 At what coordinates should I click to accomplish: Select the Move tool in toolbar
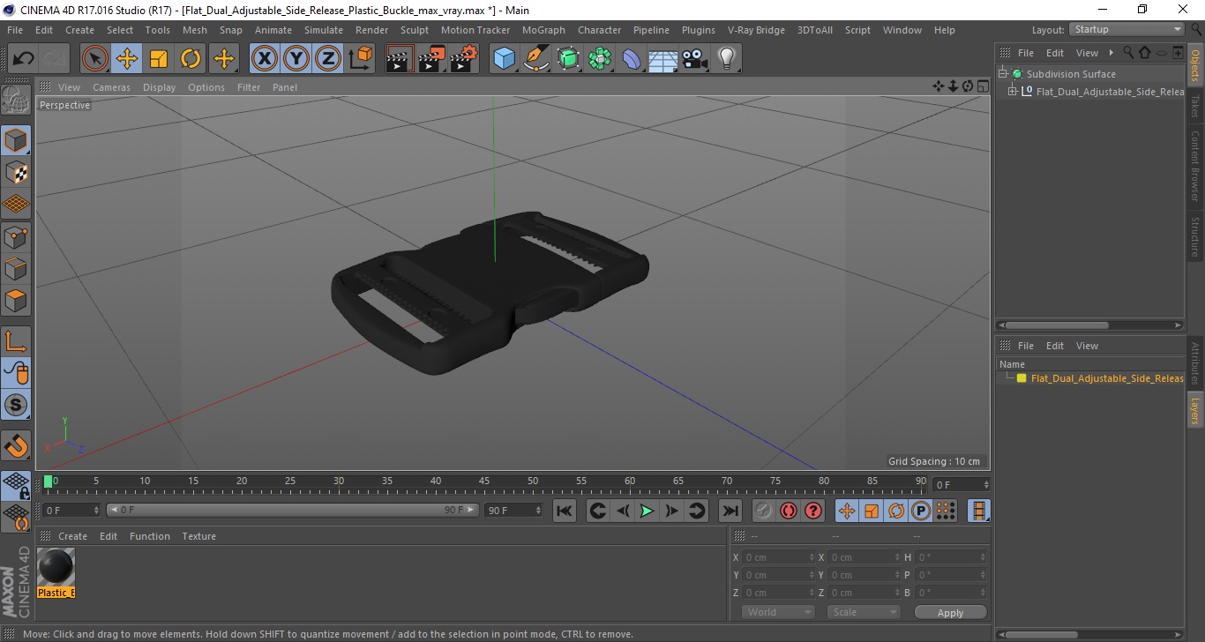(x=127, y=59)
